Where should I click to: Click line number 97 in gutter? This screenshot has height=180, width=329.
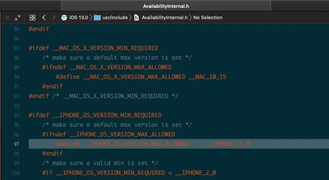tap(17, 144)
